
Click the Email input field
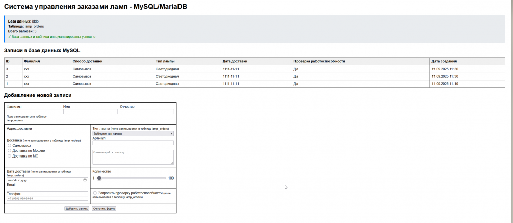pyautogui.click(x=47, y=189)
